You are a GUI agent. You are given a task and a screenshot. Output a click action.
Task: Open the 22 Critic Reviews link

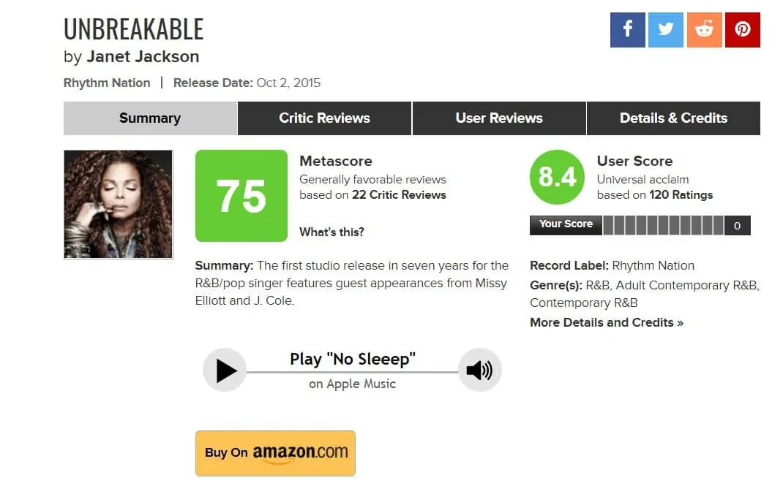[400, 195]
